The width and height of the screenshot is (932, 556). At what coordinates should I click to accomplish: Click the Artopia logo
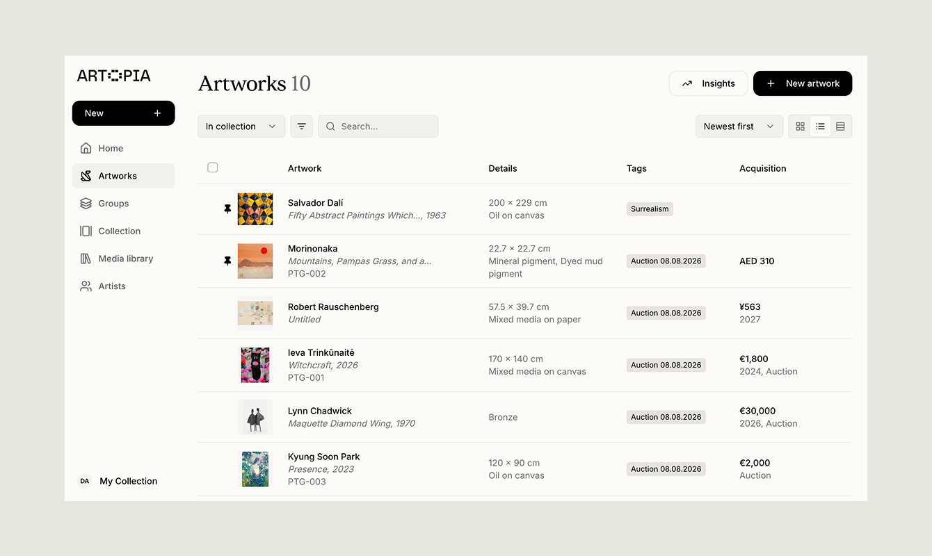[x=114, y=76]
